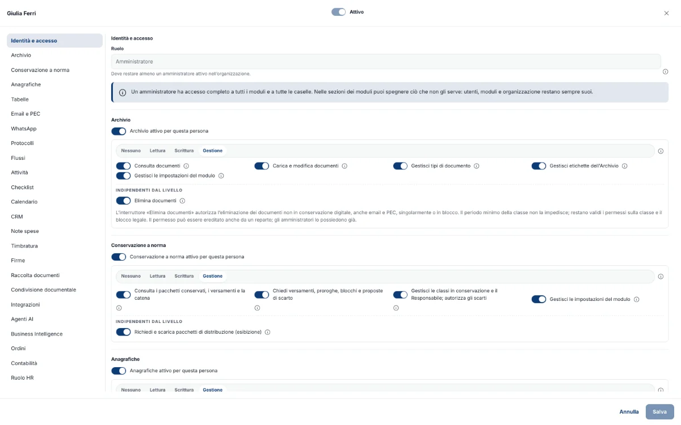Disable Conservazione a norma attivo per questa persona
Screen dimensions: 681x425
click(119, 257)
